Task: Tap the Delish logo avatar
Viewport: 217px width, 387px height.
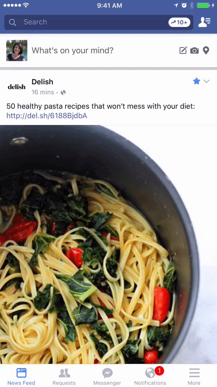Action: (x=17, y=87)
